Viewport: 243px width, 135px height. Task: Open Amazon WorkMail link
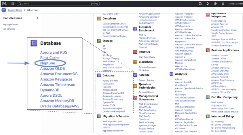[x=220, y=71]
